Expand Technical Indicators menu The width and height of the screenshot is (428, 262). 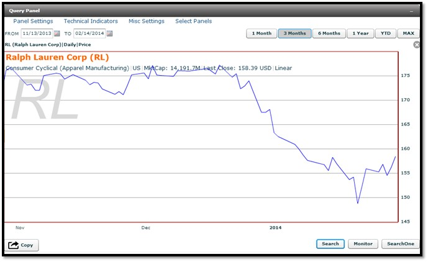point(91,21)
